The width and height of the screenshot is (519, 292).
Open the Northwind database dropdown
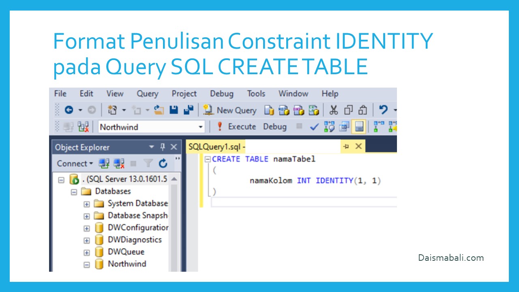pos(200,127)
